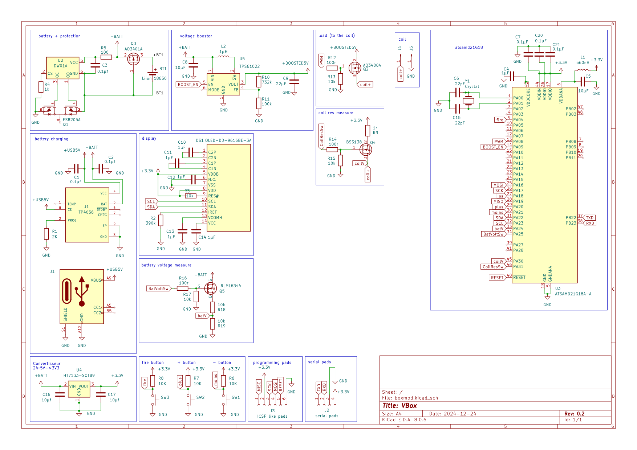
Task: Select the RXD label at PB23
Action: tap(589, 223)
